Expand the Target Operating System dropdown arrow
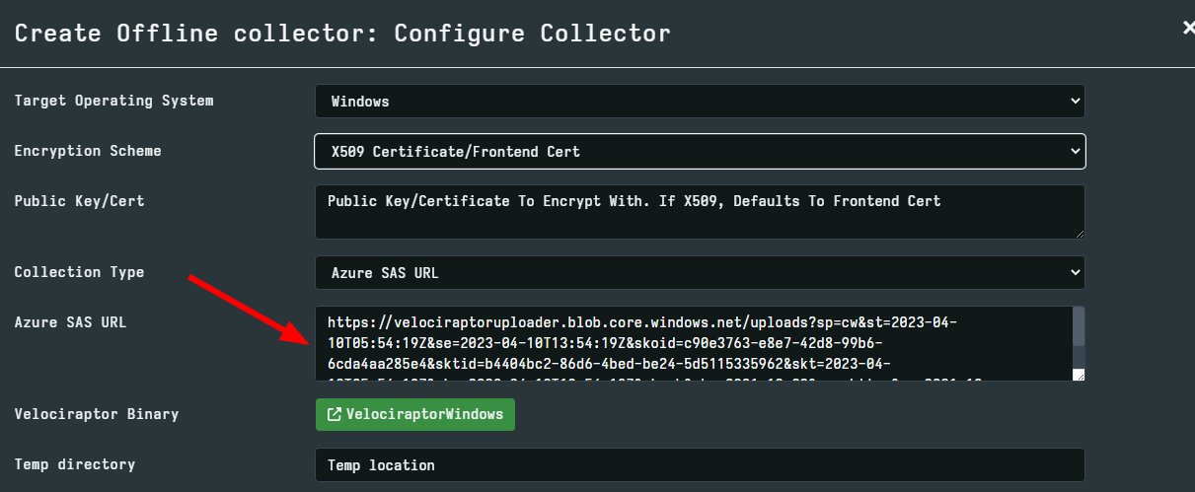The height and width of the screenshot is (492, 1195). [1074, 101]
